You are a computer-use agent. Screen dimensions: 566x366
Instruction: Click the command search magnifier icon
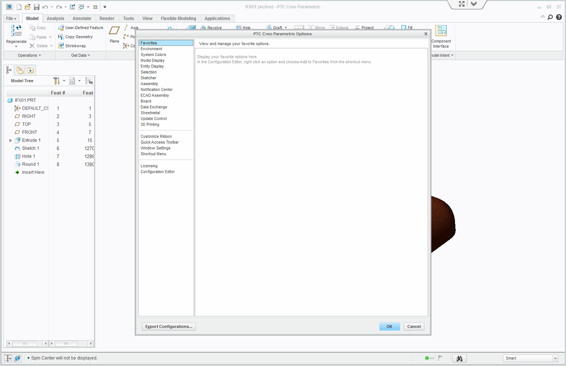(x=550, y=17)
